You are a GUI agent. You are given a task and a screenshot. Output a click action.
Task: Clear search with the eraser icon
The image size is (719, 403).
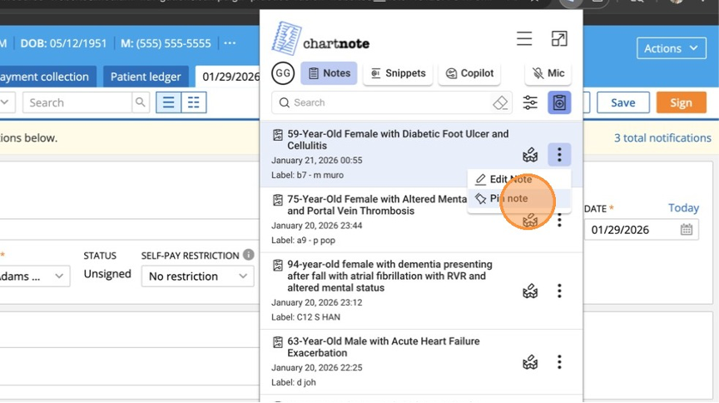(500, 102)
